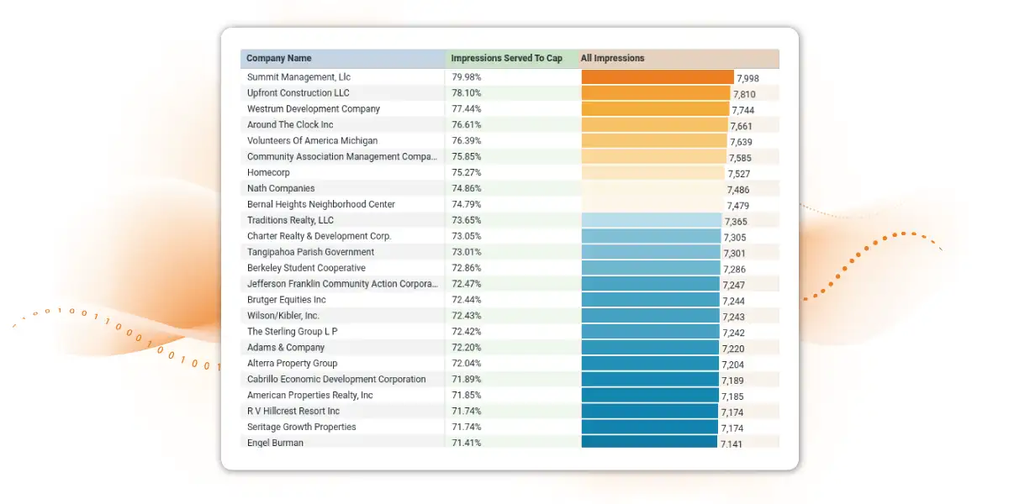The image size is (1009, 504).
Task: Click the truncated Community Association Management company name
Action: [x=342, y=157]
